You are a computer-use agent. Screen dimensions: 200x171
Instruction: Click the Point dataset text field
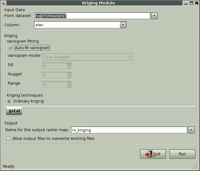click(92, 16)
